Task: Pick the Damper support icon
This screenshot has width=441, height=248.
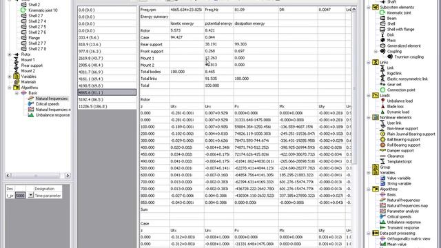Action: tap(382, 150)
